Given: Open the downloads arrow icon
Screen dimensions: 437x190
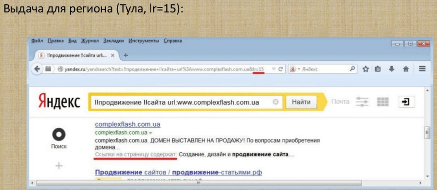Looking at the screenshot, I should [392, 69].
